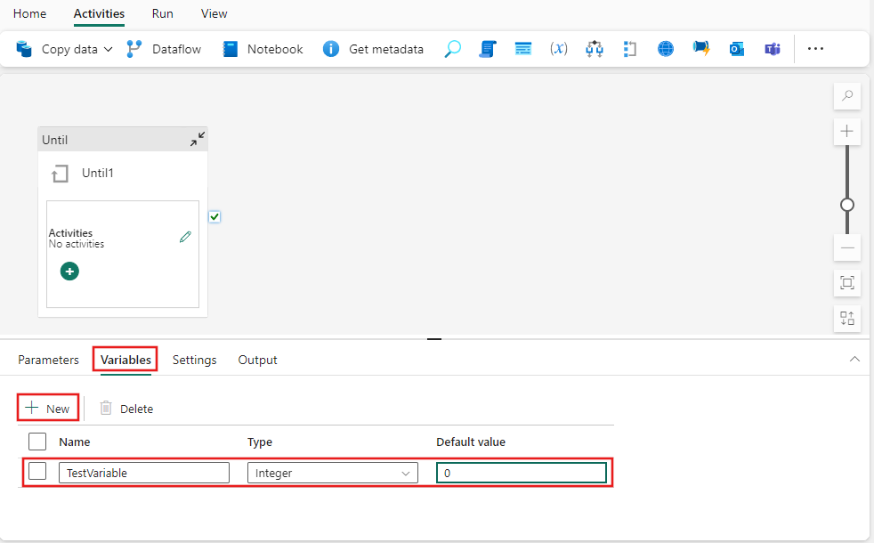874x543 pixels.
Task: Click the New button to add a variable
Action: 47,408
